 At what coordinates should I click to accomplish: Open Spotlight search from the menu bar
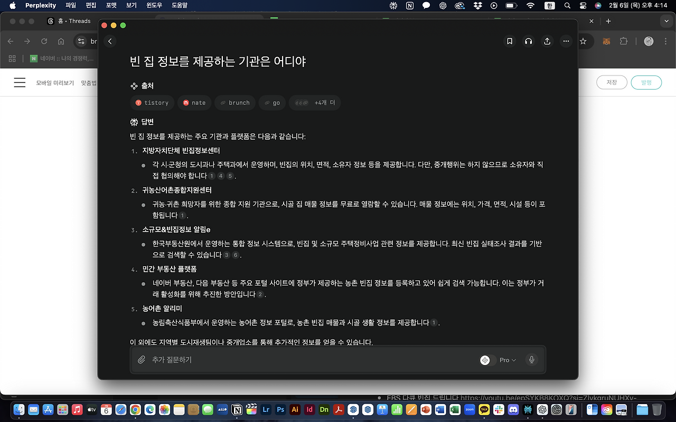pyautogui.click(x=567, y=5)
